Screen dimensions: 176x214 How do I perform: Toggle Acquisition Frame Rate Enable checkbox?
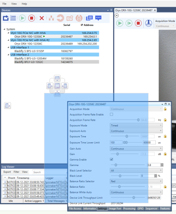click(x=111, y=114)
